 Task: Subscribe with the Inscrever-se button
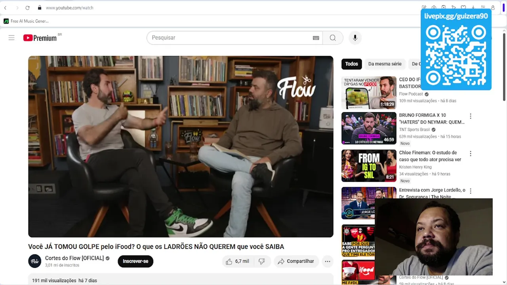tap(135, 261)
